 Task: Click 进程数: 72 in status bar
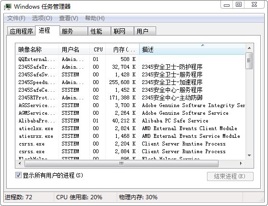click(18, 197)
